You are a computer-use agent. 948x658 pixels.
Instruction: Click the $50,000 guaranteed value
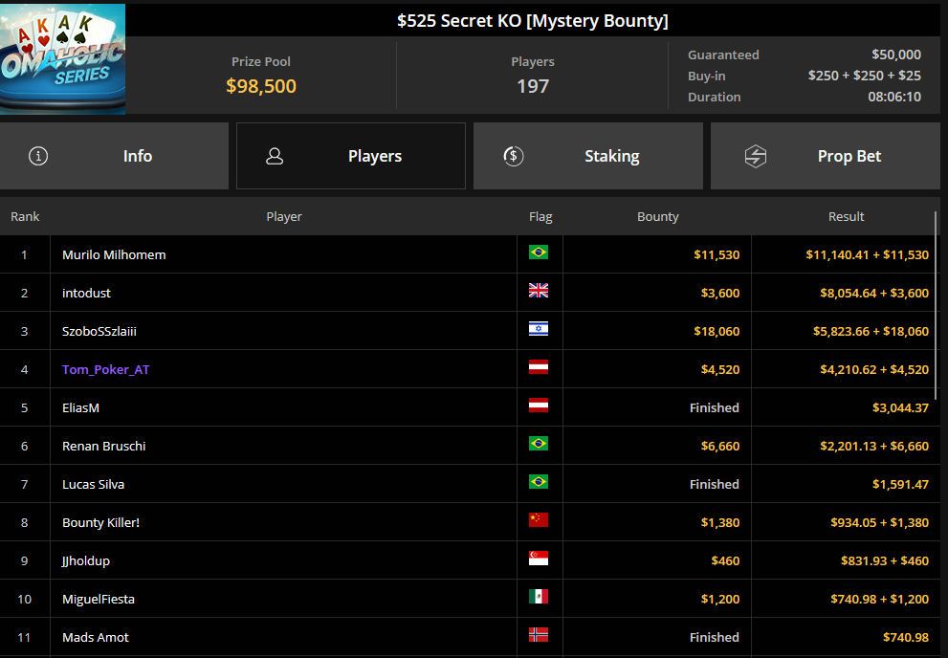(x=896, y=55)
